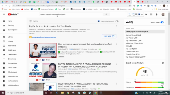The width and height of the screenshot is (170, 95).
Task: Click inside the YouTube search box
Action: tap(71, 15)
